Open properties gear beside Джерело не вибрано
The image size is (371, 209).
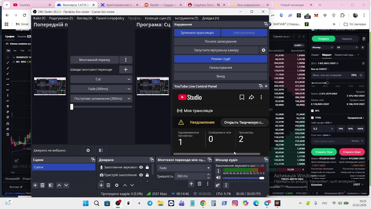pos(88,150)
